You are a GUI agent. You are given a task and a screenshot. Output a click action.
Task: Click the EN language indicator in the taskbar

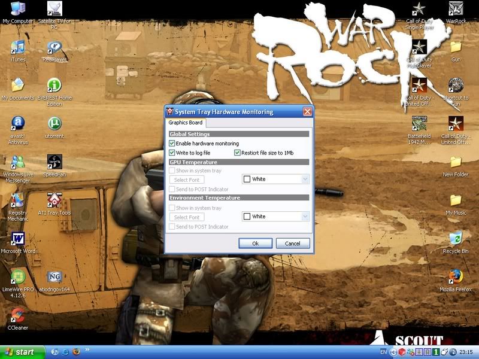[383, 352]
